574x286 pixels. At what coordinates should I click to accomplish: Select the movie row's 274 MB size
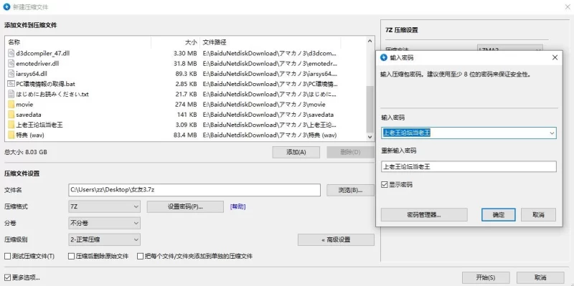tap(185, 104)
